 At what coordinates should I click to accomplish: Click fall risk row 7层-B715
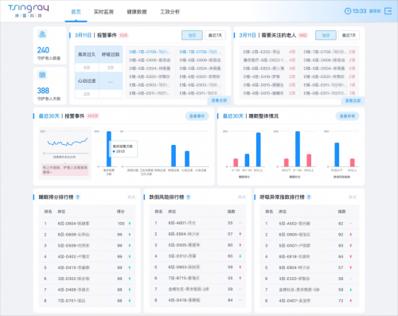[x=197, y=278]
